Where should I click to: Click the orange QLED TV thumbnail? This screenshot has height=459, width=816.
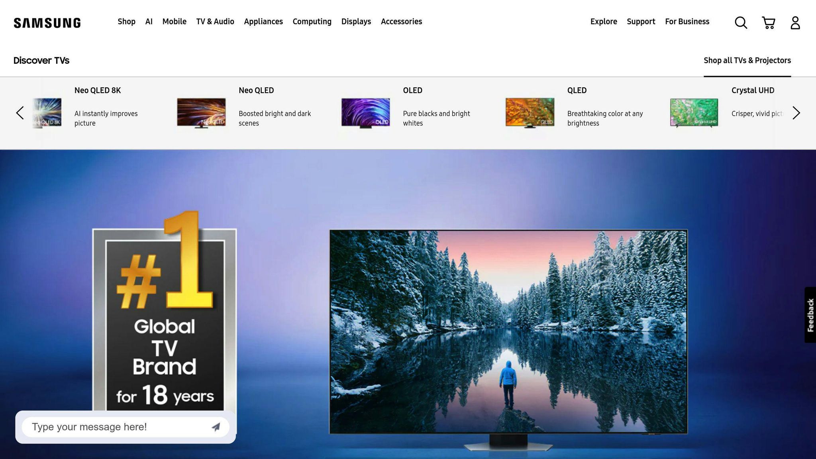click(530, 113)
